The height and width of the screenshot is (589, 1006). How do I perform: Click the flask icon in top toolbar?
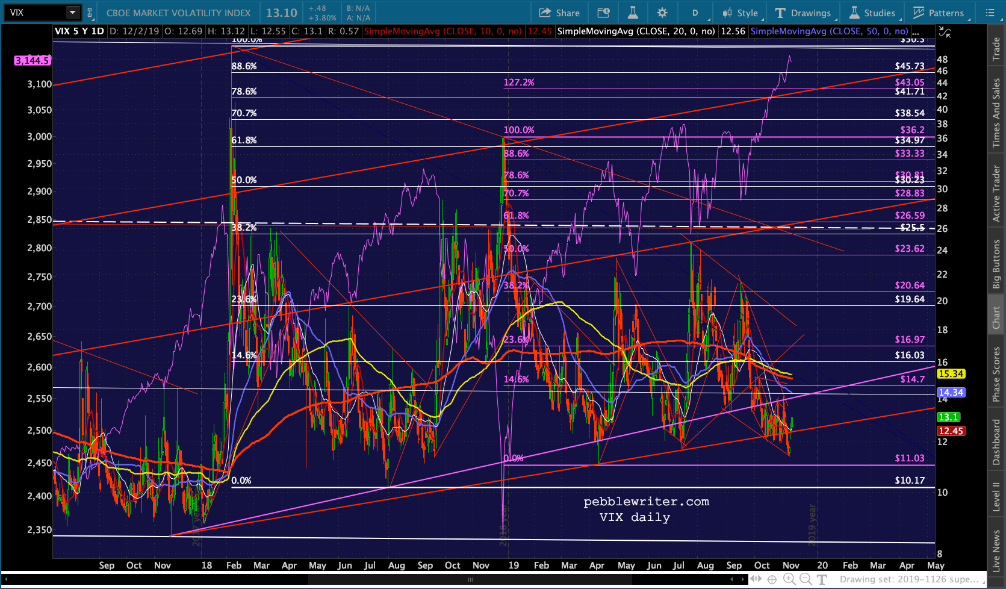coord(633,13)
